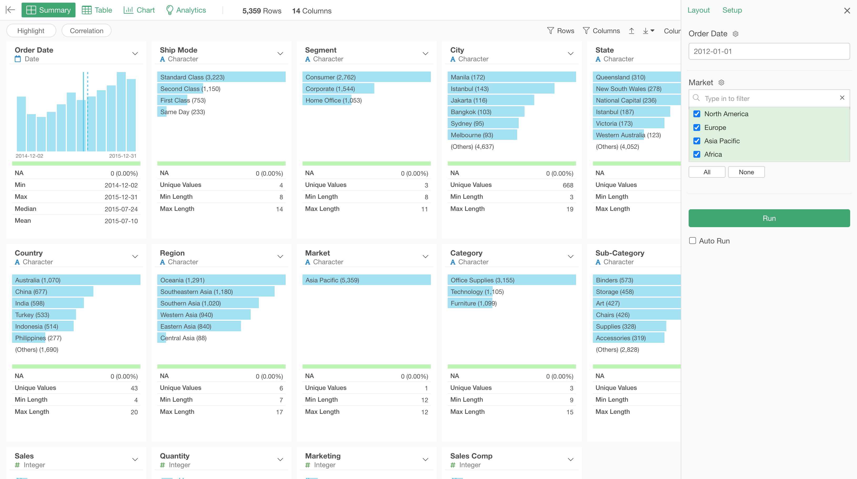The image size is (857, 479).
Task: Clear the Market filter search box
Action: 842,98
